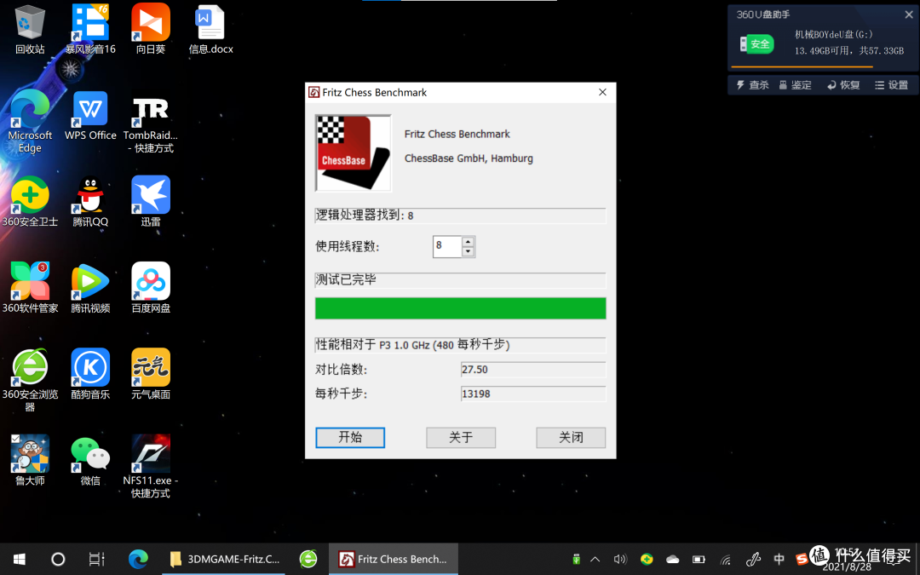Open 360安全浏览器 desktop icon
Viewport: 920px width, 575px height.
tap(29, 380)
